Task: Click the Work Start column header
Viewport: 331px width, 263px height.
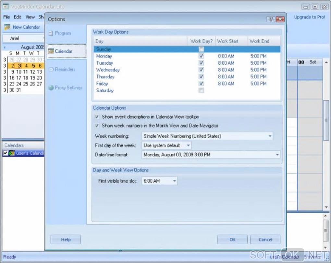Action: click(x=231, y=41)
